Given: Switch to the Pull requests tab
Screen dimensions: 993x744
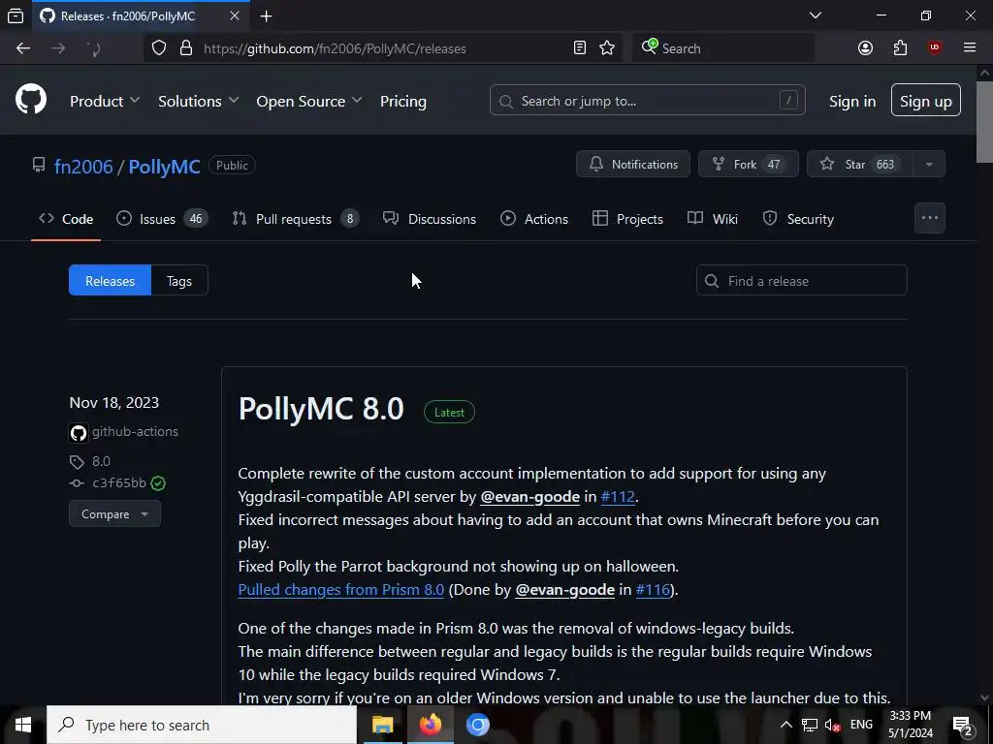Looking at the screenshot, I should [x=296, y=219].
